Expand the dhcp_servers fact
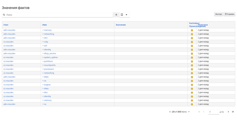The width and height of the screenshot is (237, 124). click(50, 53)
